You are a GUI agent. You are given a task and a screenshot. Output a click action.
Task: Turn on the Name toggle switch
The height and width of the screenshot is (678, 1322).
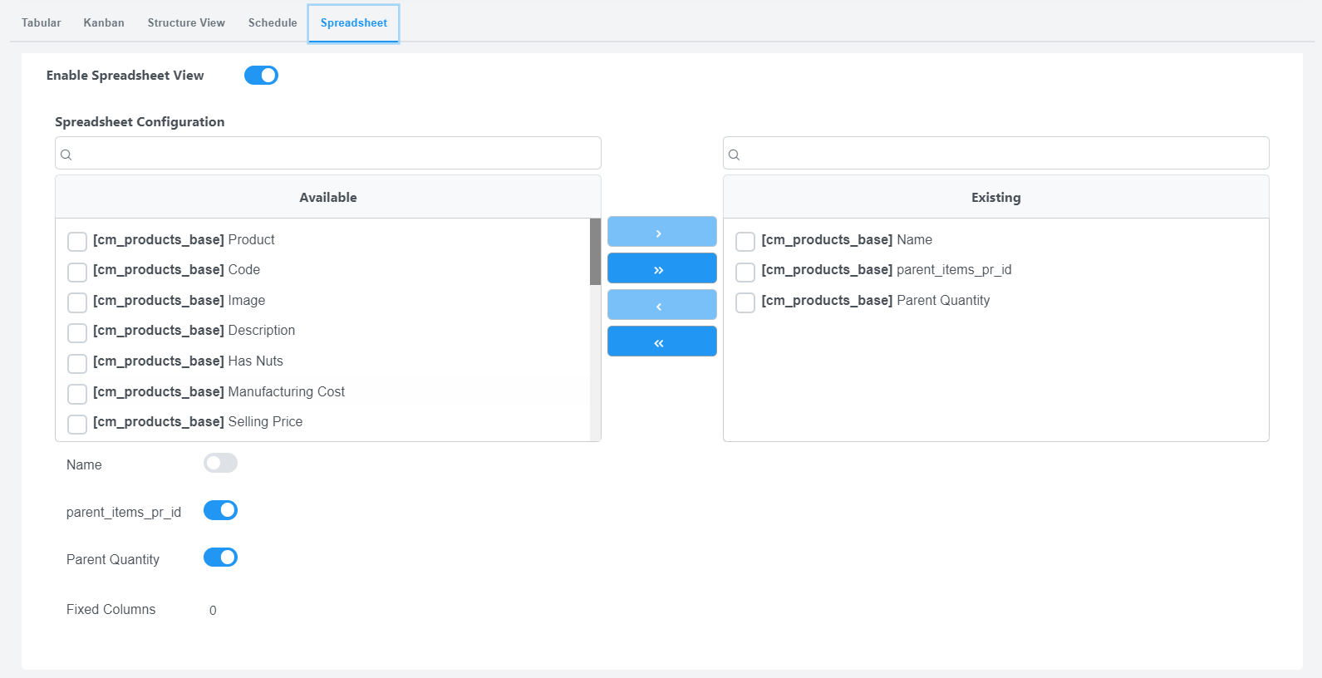[x=220, y=464]
